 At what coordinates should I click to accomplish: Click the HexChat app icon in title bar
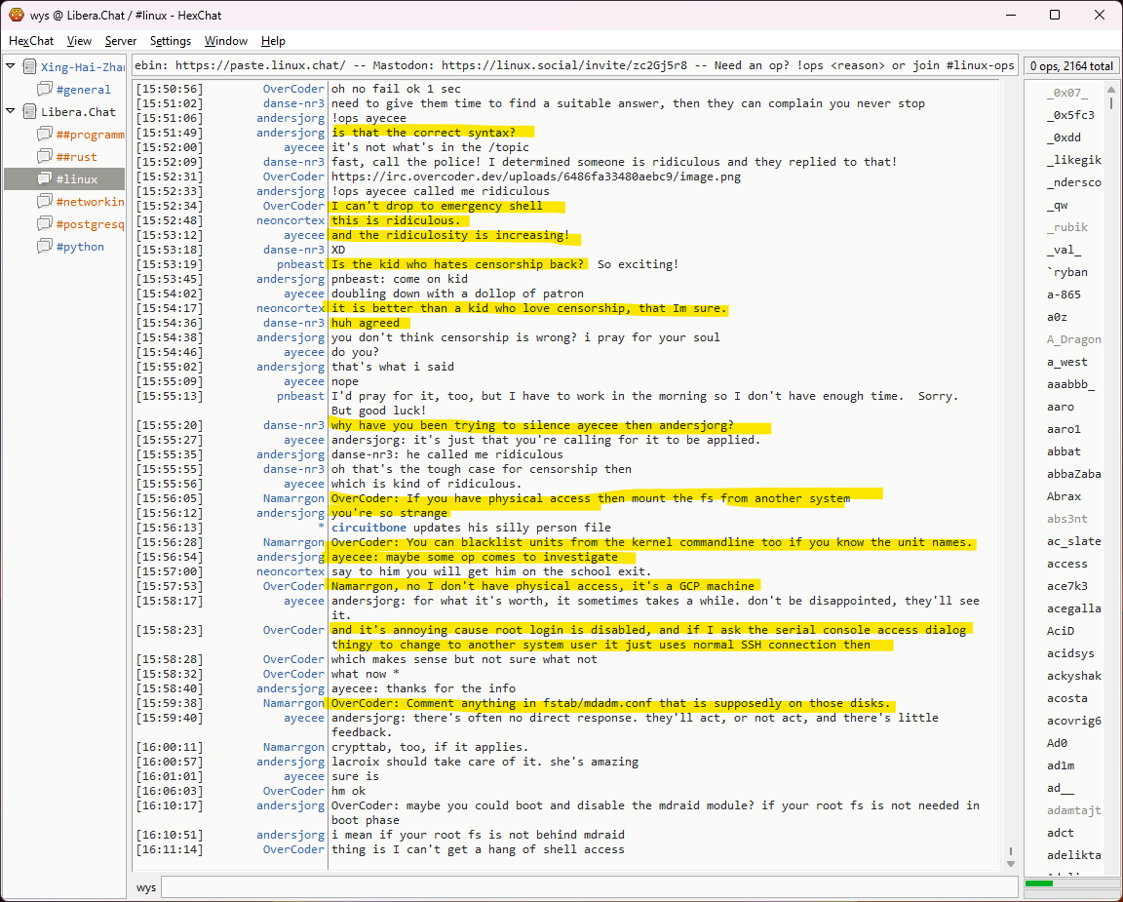17,15
